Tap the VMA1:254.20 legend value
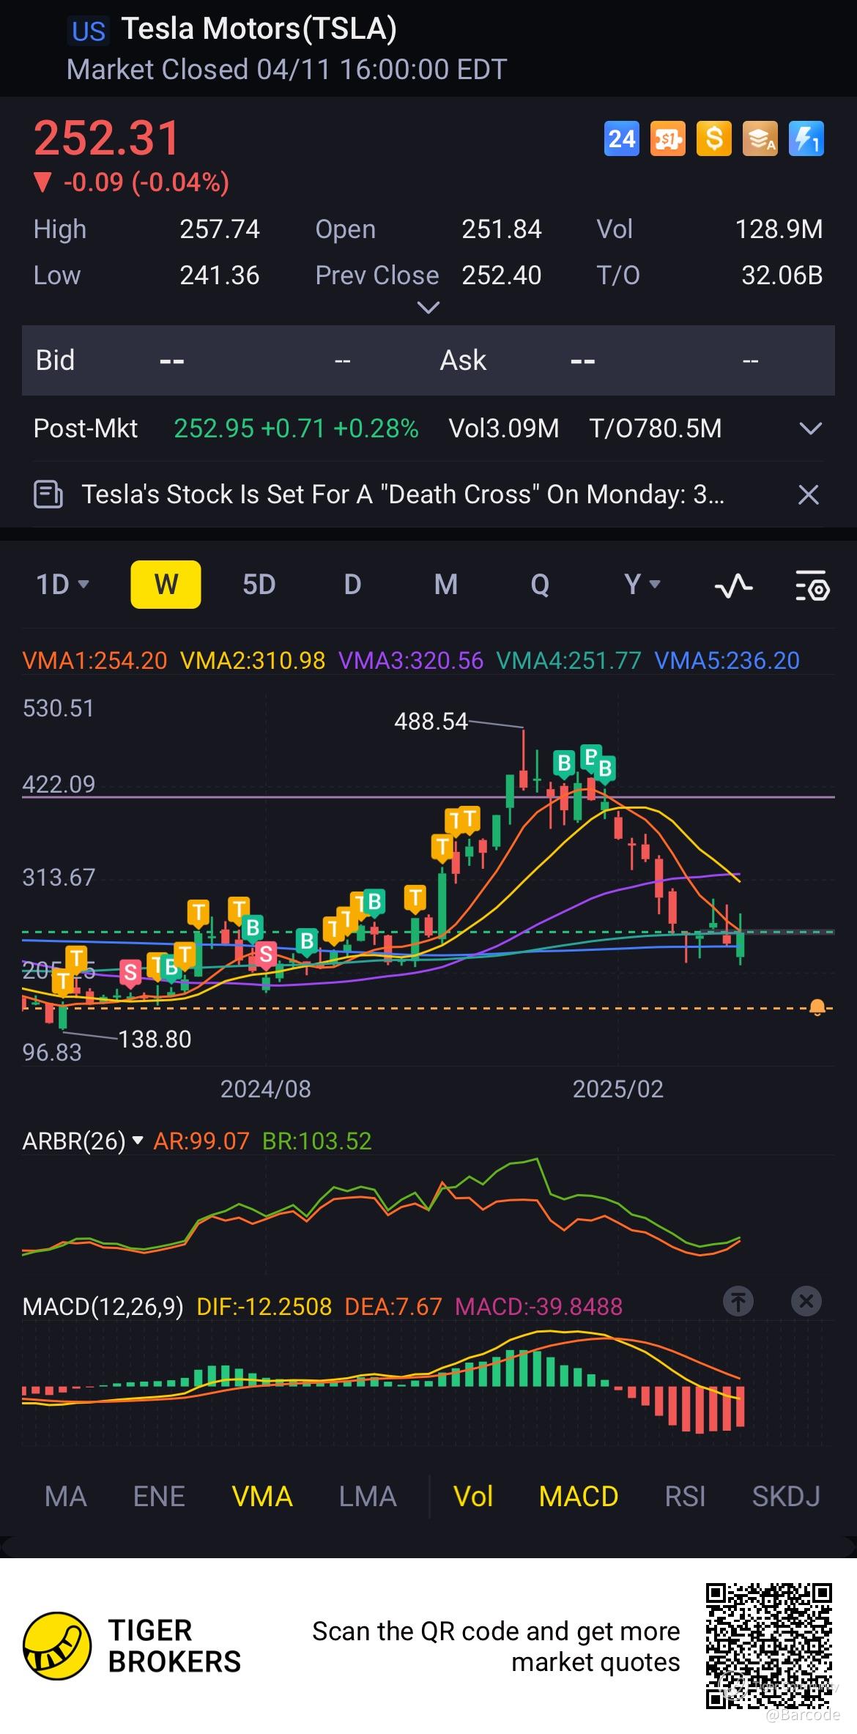The height and width of the screenshot is (1734, 857). [95, 661]
